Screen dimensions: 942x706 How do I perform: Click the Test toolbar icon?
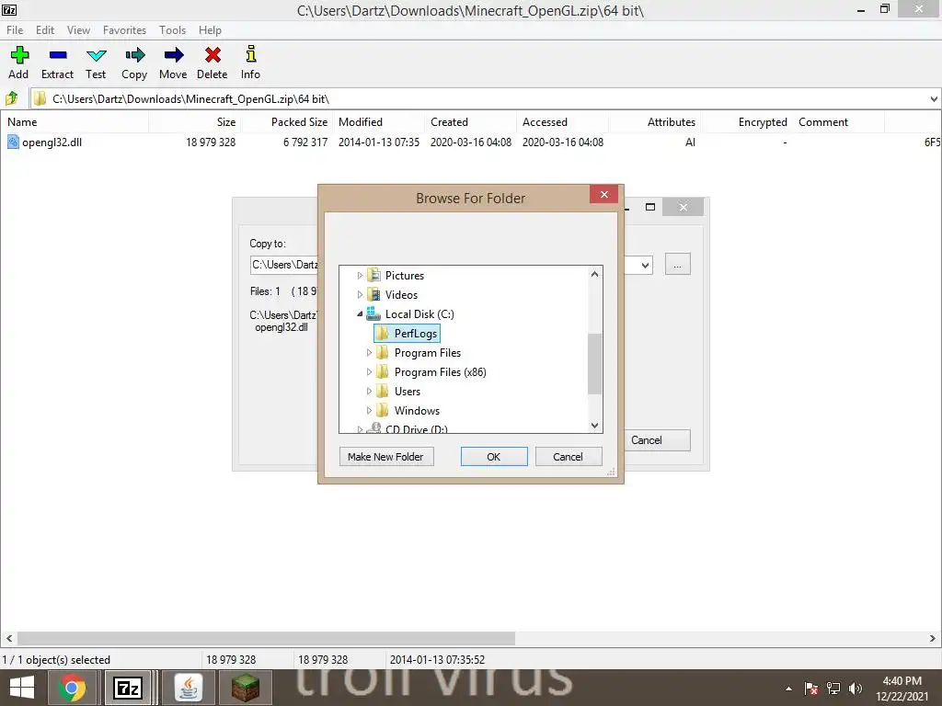(x=96, y=56)
